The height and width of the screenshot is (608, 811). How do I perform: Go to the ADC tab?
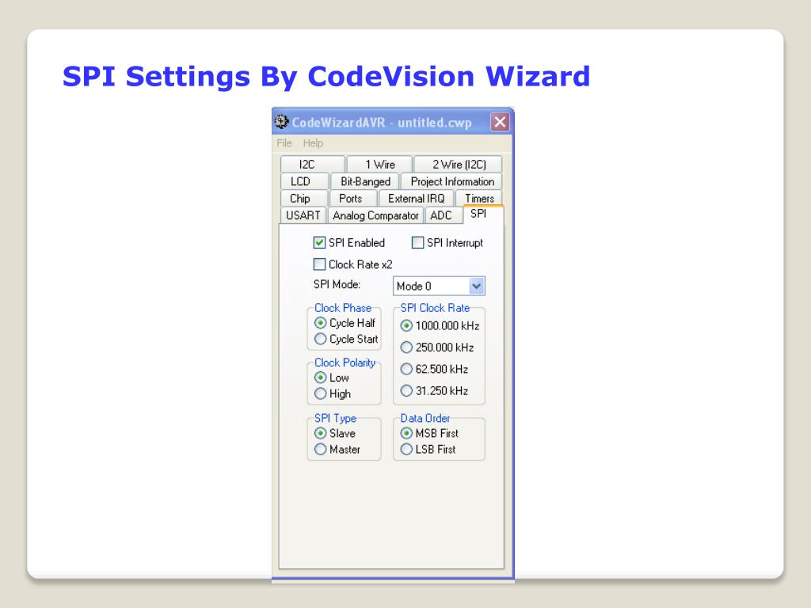(443, 215)
